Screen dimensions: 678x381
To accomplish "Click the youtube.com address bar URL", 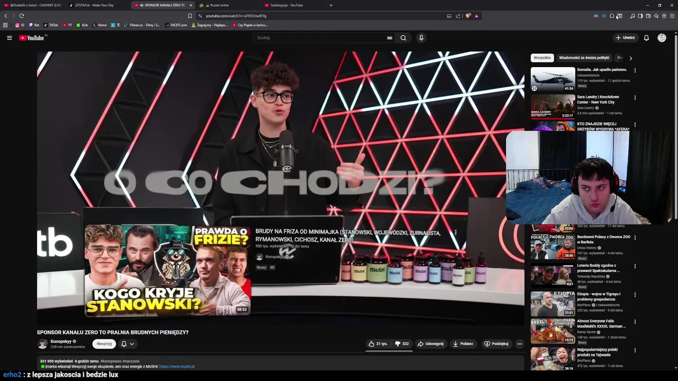I will tap(236, 16).
